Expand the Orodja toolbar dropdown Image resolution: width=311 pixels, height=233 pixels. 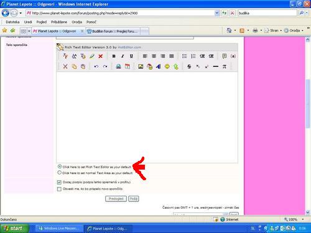(302, 30)
